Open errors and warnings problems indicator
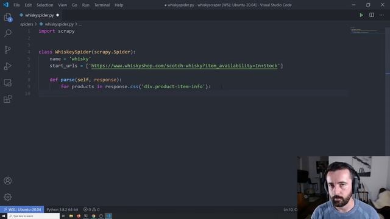 coord(91,209)
